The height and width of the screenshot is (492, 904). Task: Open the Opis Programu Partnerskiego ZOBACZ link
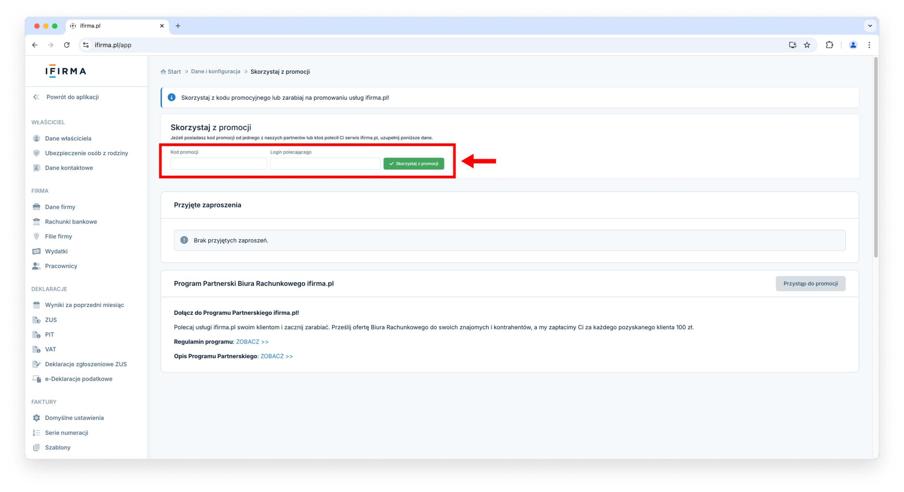click(x=276, y=356)
